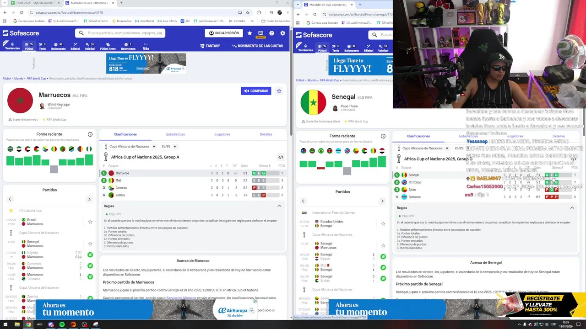
Task: Toggle favorite star for Marruecos team
Action: coord(279,91)
